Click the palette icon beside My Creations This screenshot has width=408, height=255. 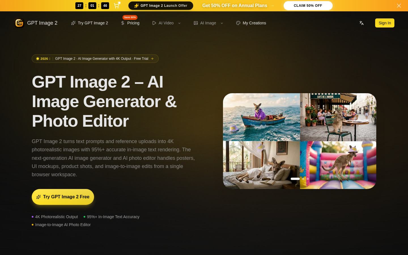[238, 23]
